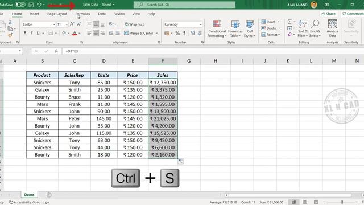Increase decimal places

pyautogui.click(x=193, y=33)
